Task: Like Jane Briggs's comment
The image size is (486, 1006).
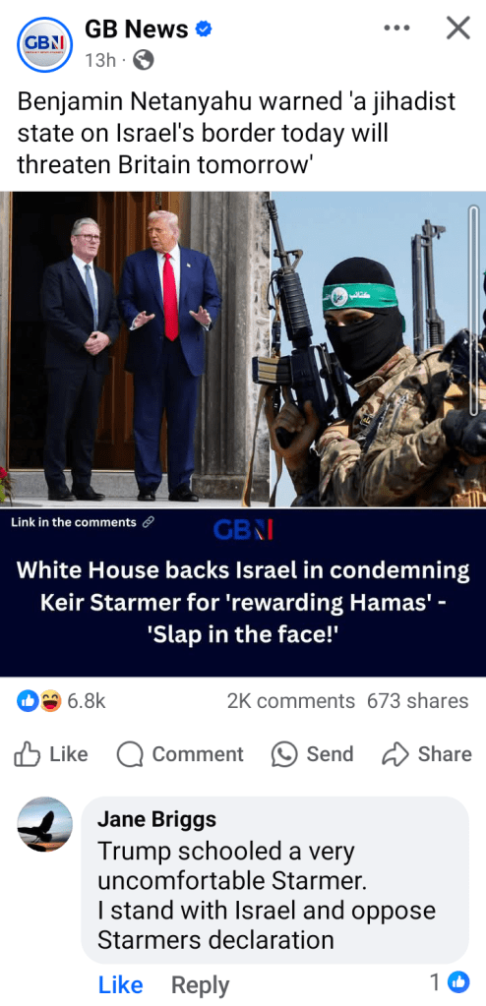Action: 120,984
